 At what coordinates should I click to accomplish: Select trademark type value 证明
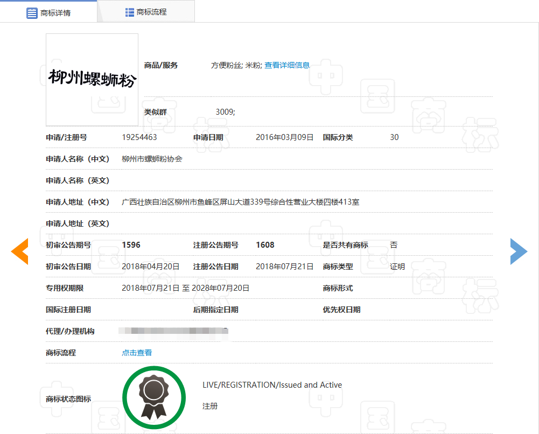pos(397,267)
